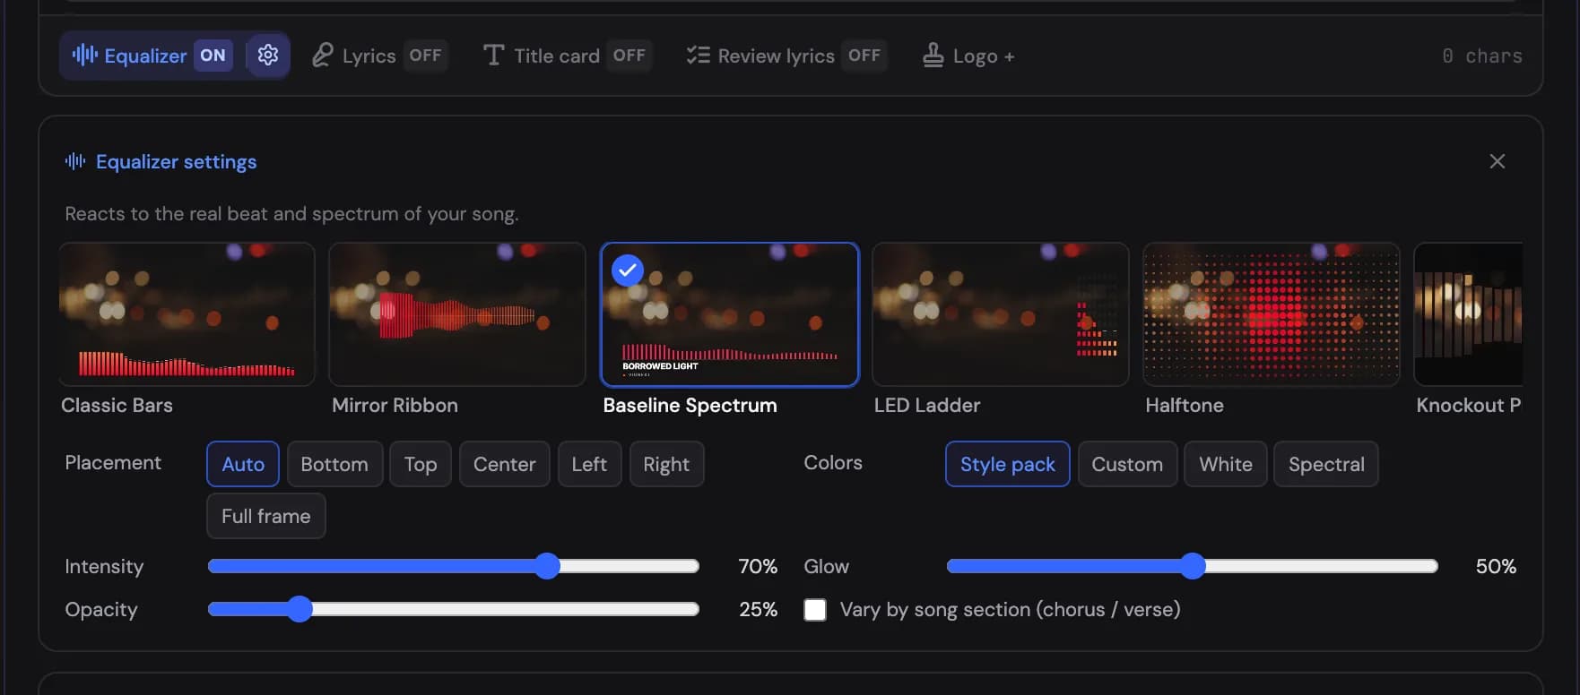Select Halftone equalizer thumbnail
The width and height of the screenshot is (1580, 695).
(x=1271, y=314)
